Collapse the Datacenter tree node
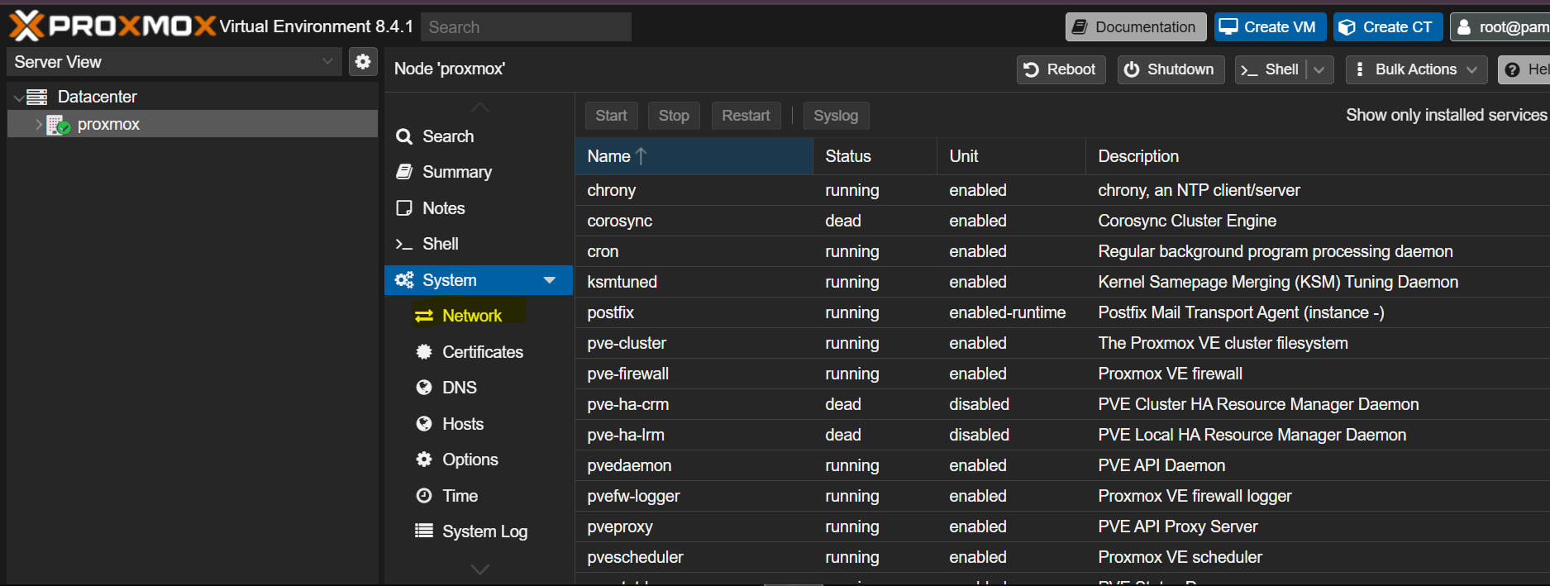 click(18, 98)
